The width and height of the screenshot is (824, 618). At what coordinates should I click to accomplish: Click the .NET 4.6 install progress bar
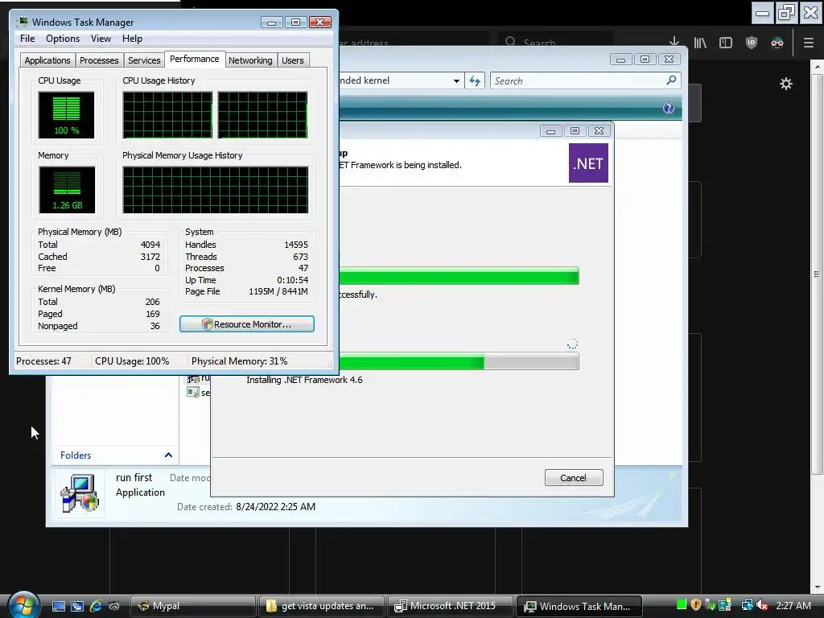(x=459, y=361)
